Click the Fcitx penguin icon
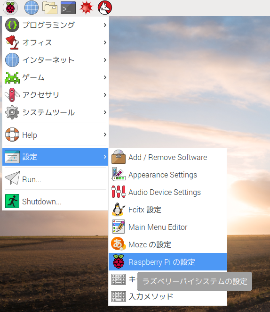Image resolution: width=270 pixels, height=312 pixels. 119,209
